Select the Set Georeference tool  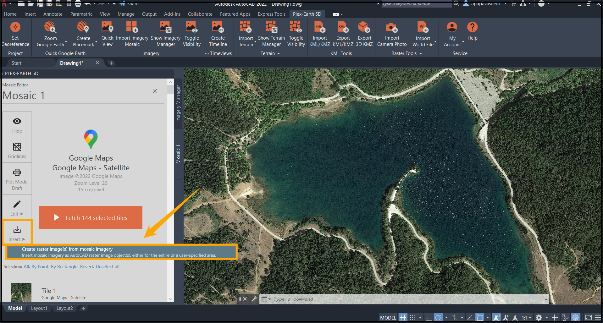coord(15,33)
